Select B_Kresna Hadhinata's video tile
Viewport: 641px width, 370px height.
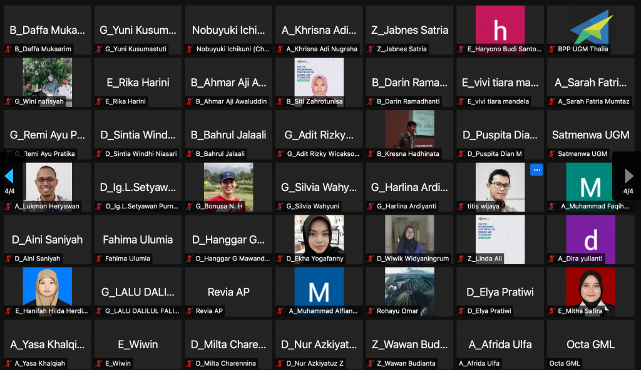[409, 130]
